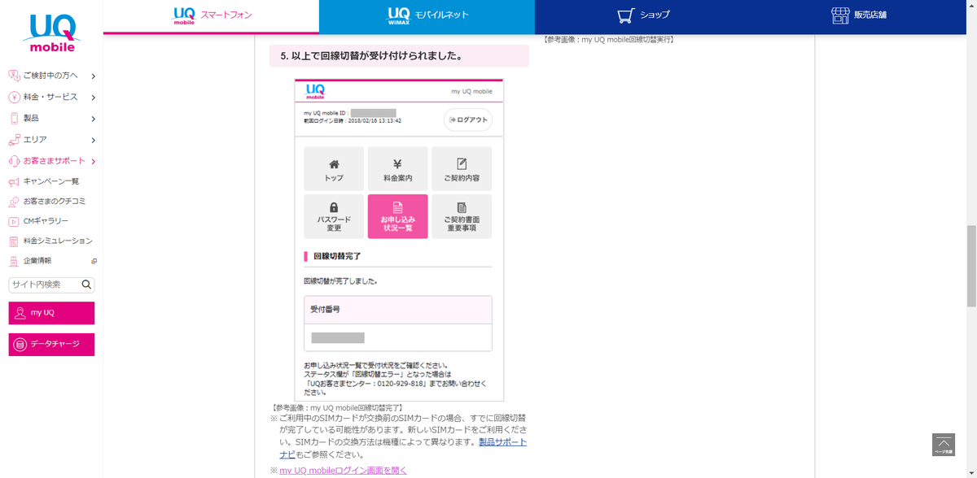Viewport: 977px width, 478px height.
Task: Click the shopping cart icon
Action: click(625, 16)
